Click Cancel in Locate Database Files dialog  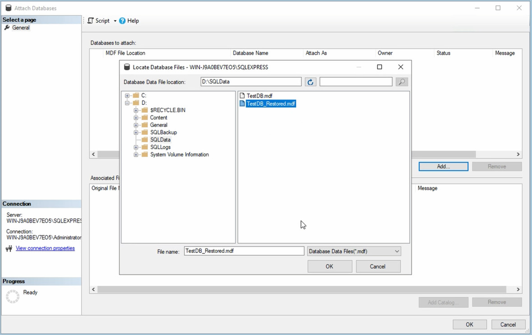378,266
